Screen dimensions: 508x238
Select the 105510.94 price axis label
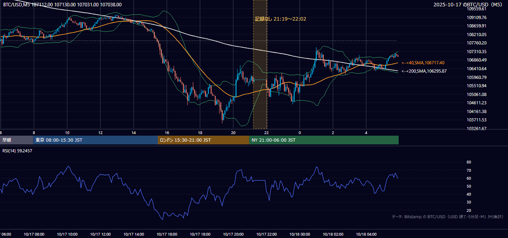pyautogui.click(x=477, y=86)
